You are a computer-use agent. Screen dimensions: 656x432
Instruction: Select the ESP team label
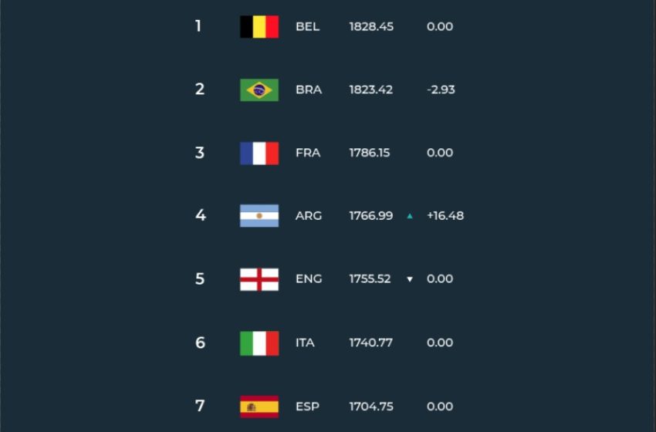click(x=307, y=407)
